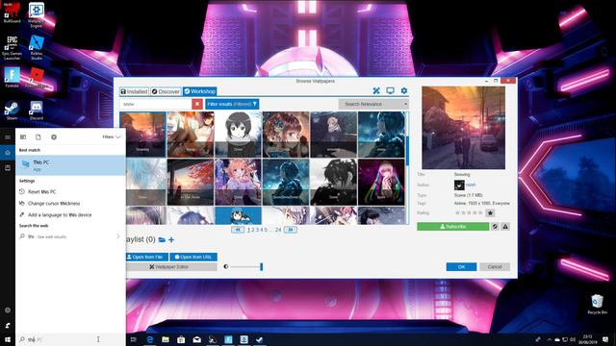Image resolution: width=616 pixels, height=346 pixels.
Task: Open 'Reset this PC' settings result
Action: (x=70, y=192)
